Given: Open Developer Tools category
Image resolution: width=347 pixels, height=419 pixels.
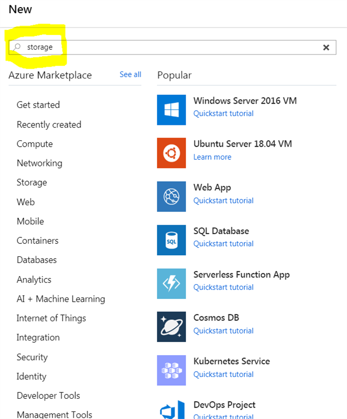Looking at the screenshot, I should point(49,396).
